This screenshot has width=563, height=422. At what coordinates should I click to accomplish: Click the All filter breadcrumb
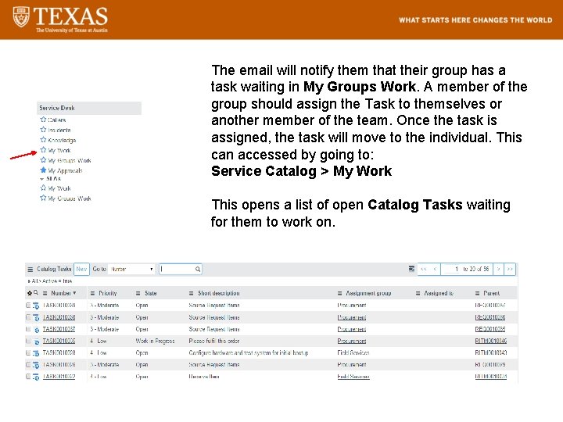coord(35,281)
